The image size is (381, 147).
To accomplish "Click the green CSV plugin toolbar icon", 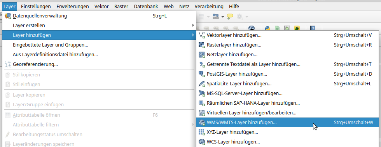I will [x=277, y=29].
